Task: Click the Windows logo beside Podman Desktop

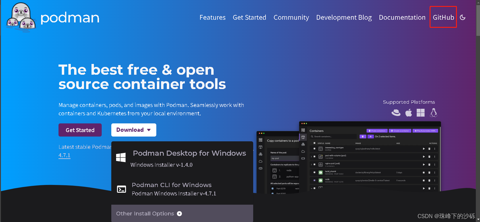Action: tap(121, 157)
